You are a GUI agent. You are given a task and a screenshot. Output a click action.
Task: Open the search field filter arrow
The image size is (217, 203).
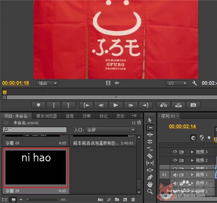click(x=10, y=130)
